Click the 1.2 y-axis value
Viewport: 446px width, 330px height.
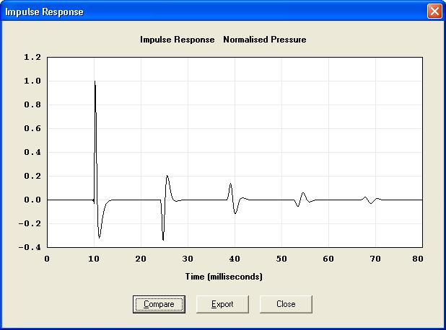tap(32, 58)
